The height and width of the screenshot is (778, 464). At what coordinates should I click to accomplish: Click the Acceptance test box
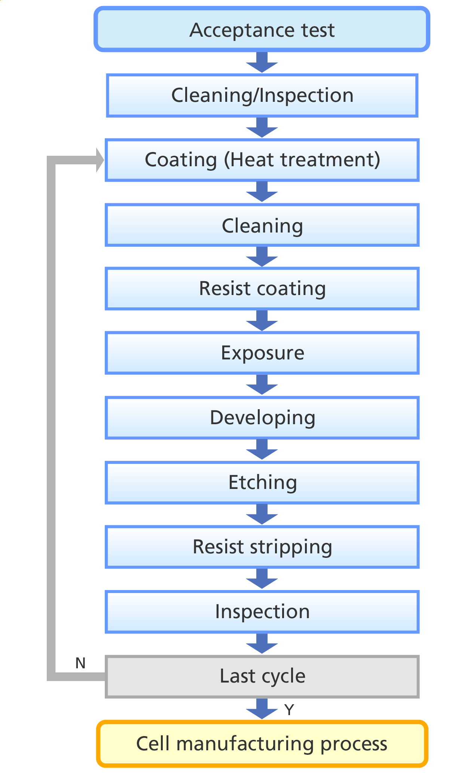(262, 29)
